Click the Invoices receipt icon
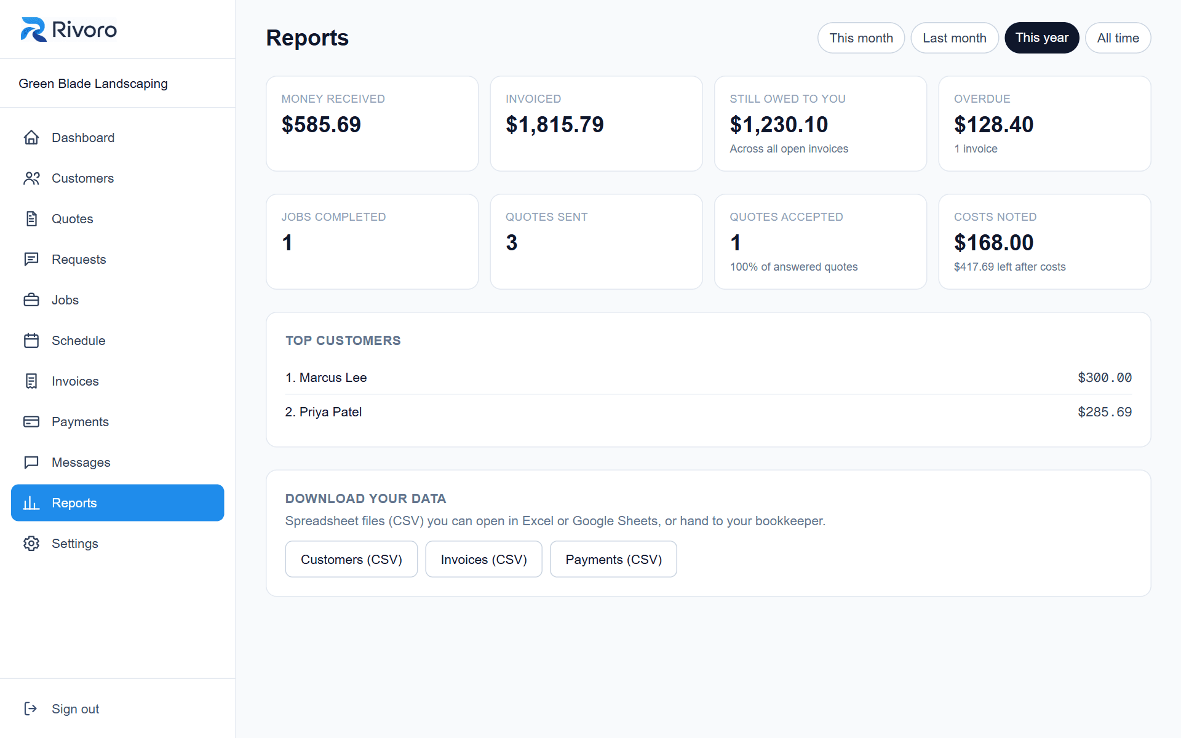 pos(31,381)
